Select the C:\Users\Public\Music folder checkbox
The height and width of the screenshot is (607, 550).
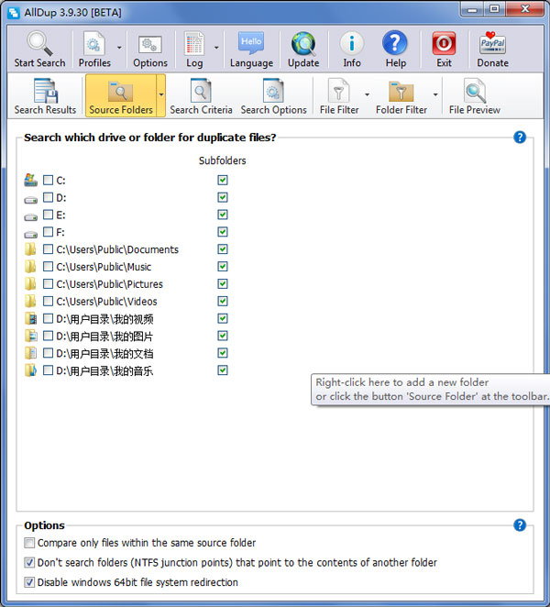pos(48,266)
